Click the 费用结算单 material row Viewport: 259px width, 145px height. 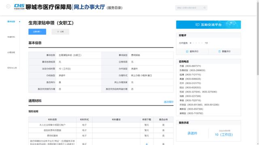coord(101,136)
